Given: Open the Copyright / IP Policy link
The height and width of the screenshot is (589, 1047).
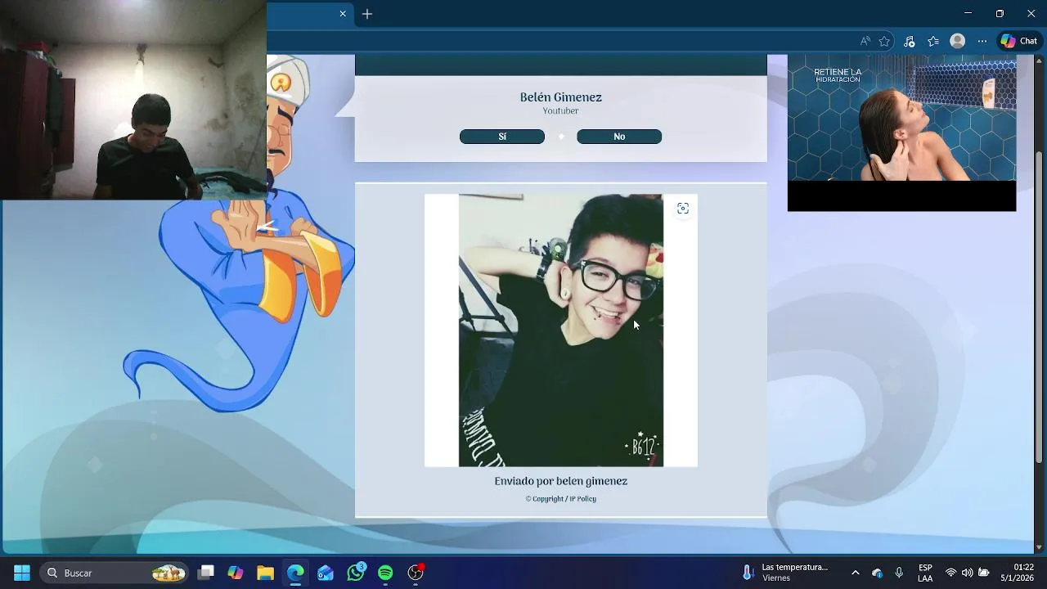Looking at the screenshot, I should click(561, 499).
